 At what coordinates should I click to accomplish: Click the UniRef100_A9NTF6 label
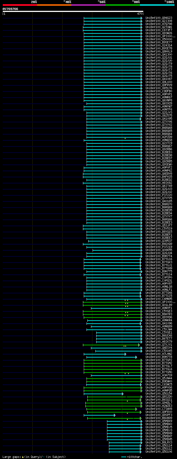(x=159, y=110)
